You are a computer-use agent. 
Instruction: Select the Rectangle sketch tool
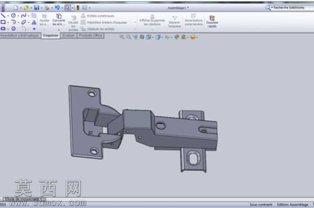click(3, 22)
